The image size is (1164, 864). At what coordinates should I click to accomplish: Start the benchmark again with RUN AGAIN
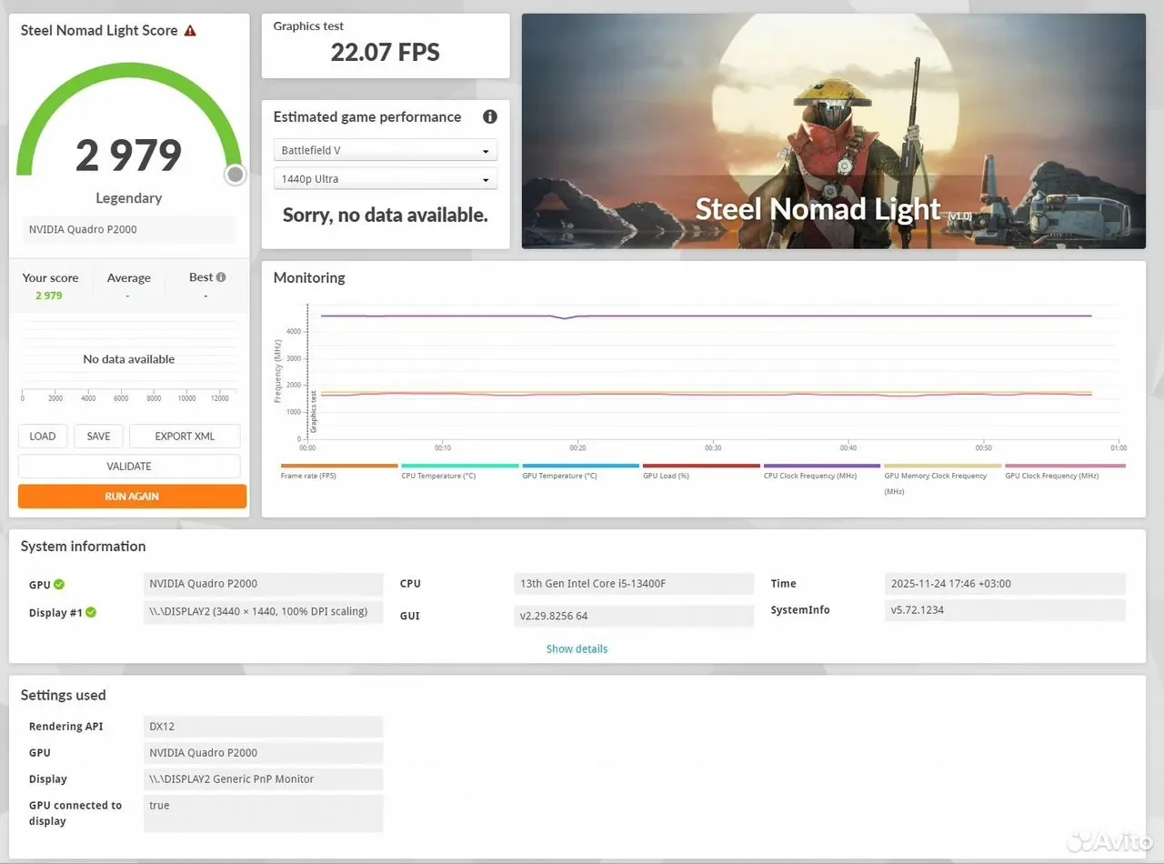132,497
